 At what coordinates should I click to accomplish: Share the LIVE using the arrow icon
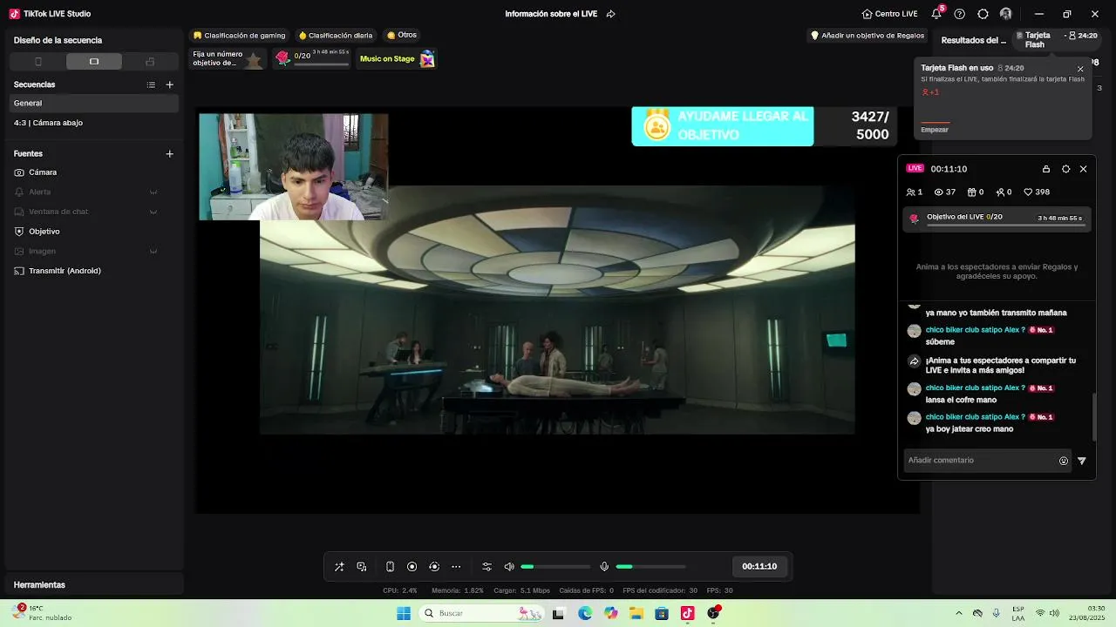[610, 14]
